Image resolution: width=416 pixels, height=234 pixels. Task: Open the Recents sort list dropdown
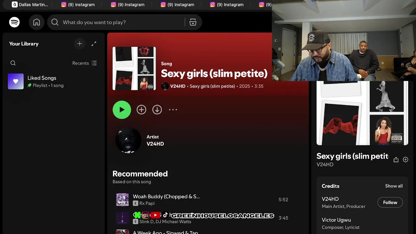click(x=84, y=63)
